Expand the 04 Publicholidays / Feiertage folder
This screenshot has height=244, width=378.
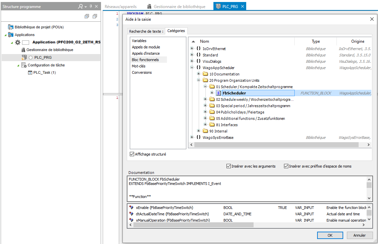click(x=205, y=112)
